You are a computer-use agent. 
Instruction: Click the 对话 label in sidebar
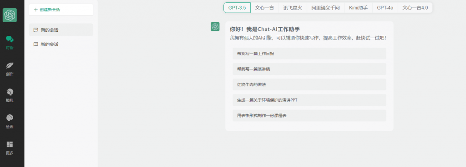click(x=10, y=48)
